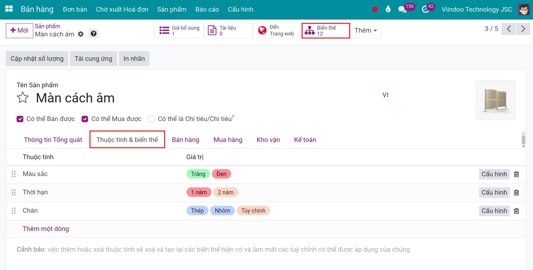Switch to Kế toán tab
Image resolution: width=533 pixels, height=270 pixels.
pyautogui.click(x=305, y=140)
